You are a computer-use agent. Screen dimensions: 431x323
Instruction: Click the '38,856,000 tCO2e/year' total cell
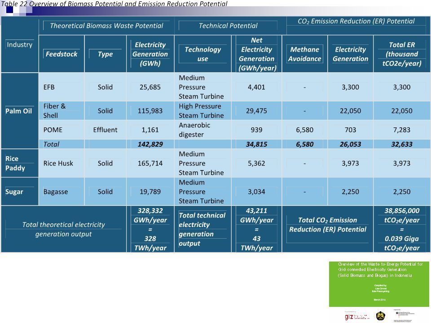(401, 229)
